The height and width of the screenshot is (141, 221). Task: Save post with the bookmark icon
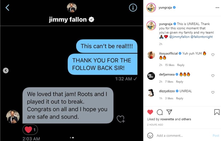coord(217,112)
